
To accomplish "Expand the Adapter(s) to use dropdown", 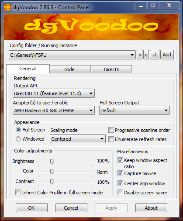I will pos(54,110).
